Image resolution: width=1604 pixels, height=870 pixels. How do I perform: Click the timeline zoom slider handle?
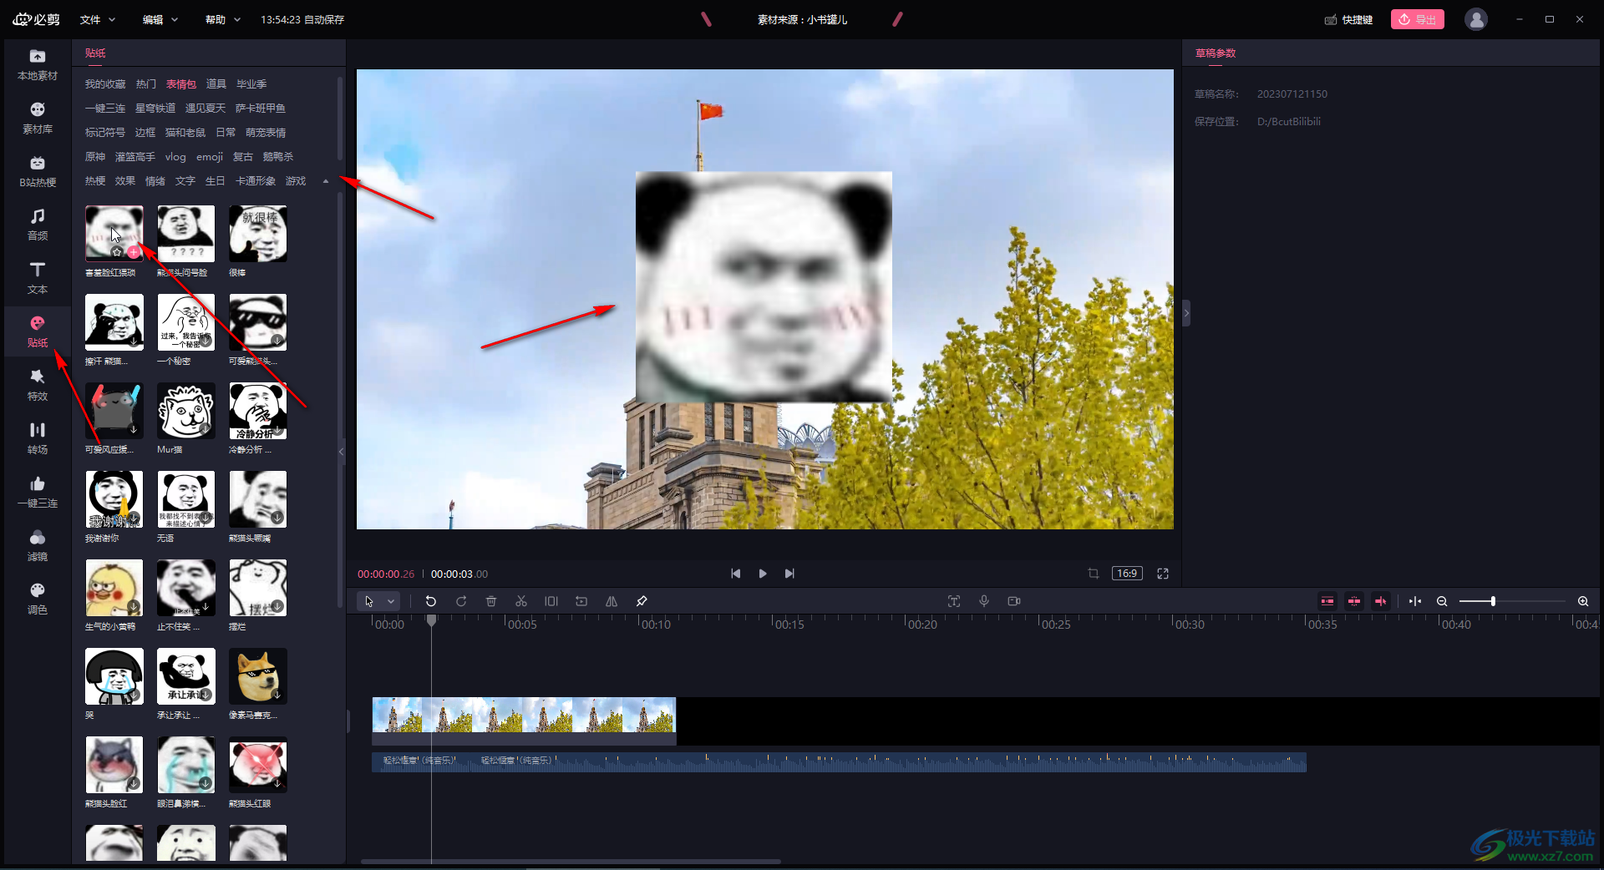pos(1493,601)
